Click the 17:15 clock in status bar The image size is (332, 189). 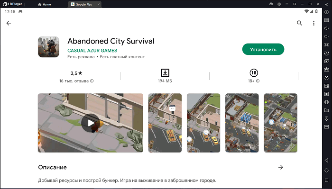click(10, 12)
